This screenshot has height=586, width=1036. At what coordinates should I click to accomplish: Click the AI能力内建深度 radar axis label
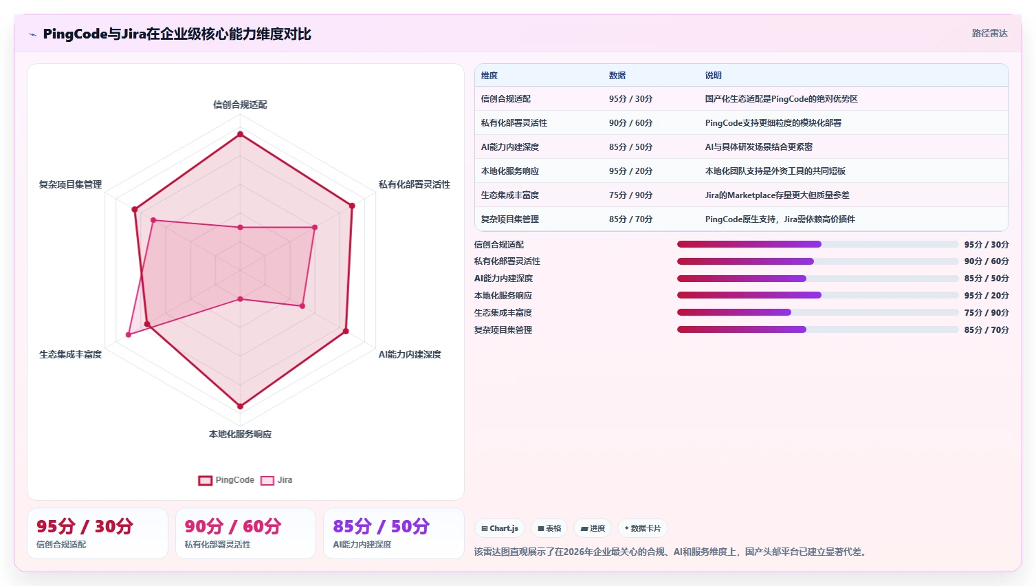[410, 354]
